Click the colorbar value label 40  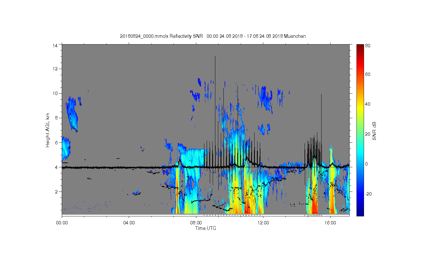(x=368, y=104)
